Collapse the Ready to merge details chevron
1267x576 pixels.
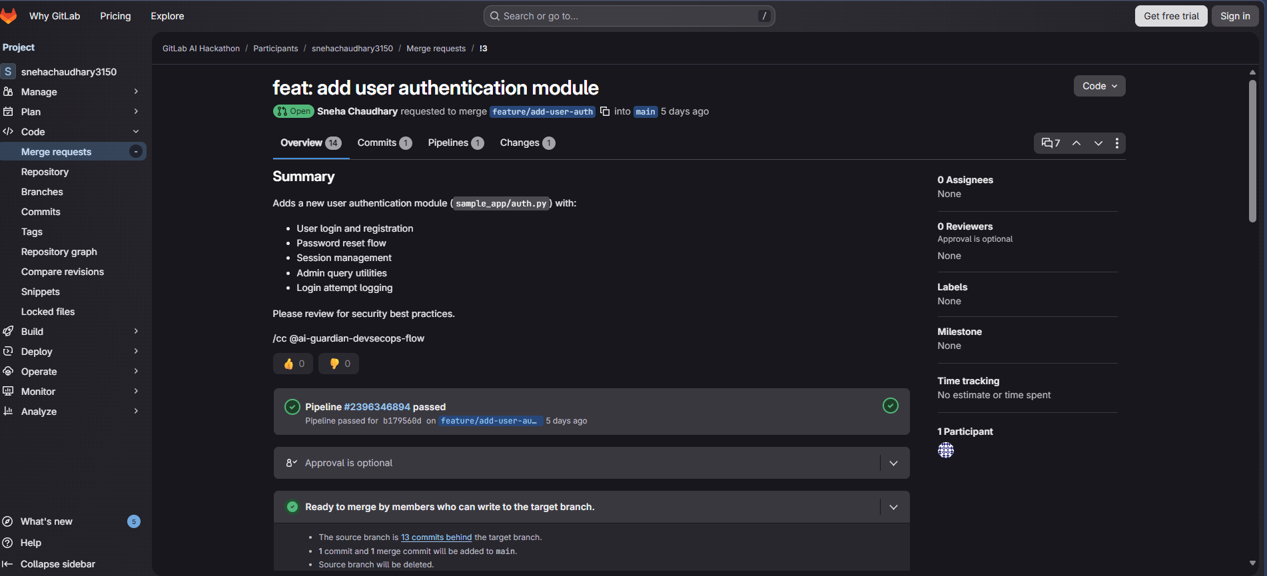[x=893, y=507]
